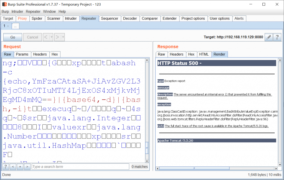The image size is (284, 180).
Task: Go forward in request history
Action: 57,37
